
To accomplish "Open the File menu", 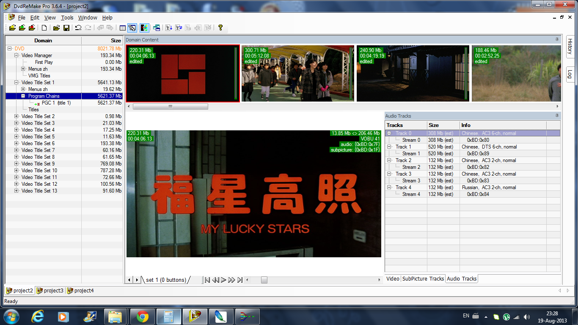I will point(22,18).
